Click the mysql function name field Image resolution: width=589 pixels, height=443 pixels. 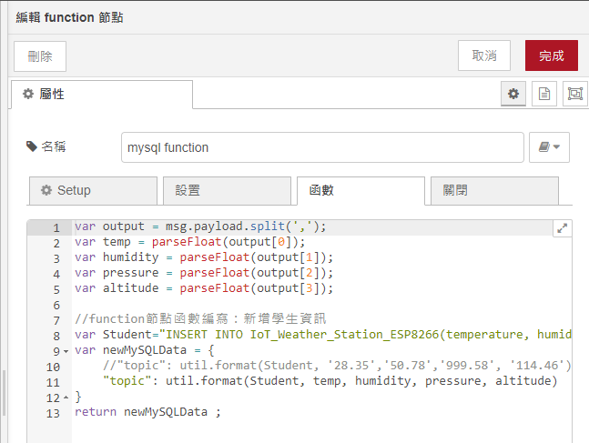[321, 147]
